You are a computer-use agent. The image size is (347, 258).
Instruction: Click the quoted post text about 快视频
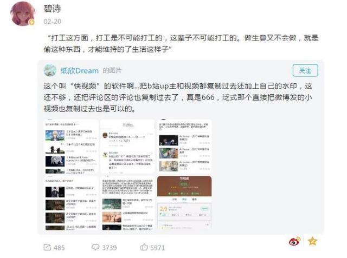click(178, 97)
